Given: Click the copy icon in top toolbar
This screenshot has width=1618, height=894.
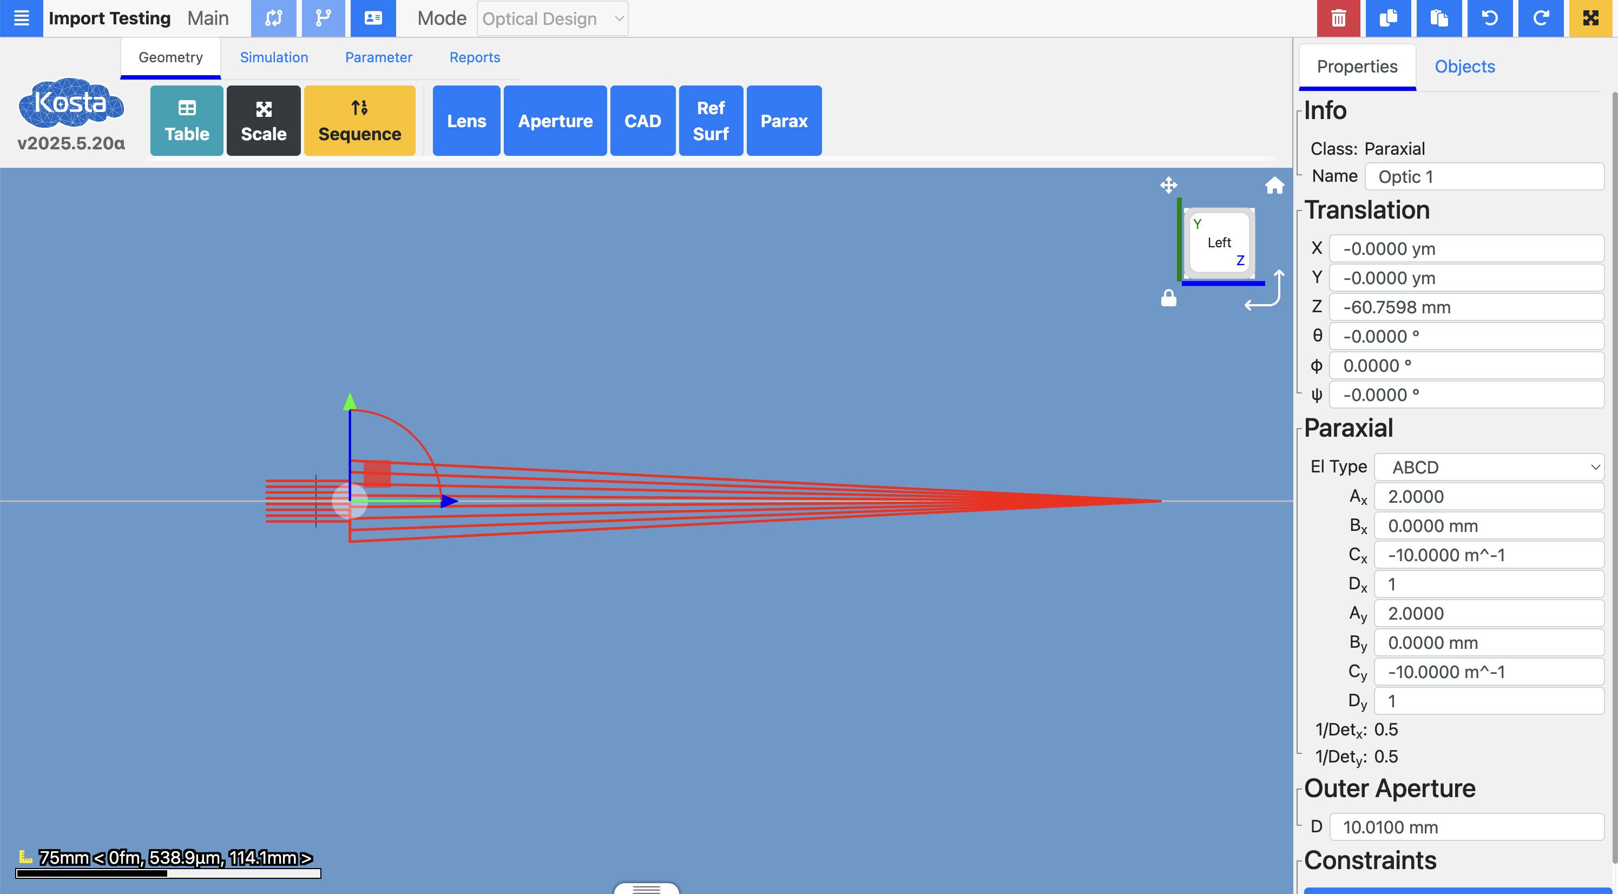Looking at the screenshot, I should point(1388,18).
